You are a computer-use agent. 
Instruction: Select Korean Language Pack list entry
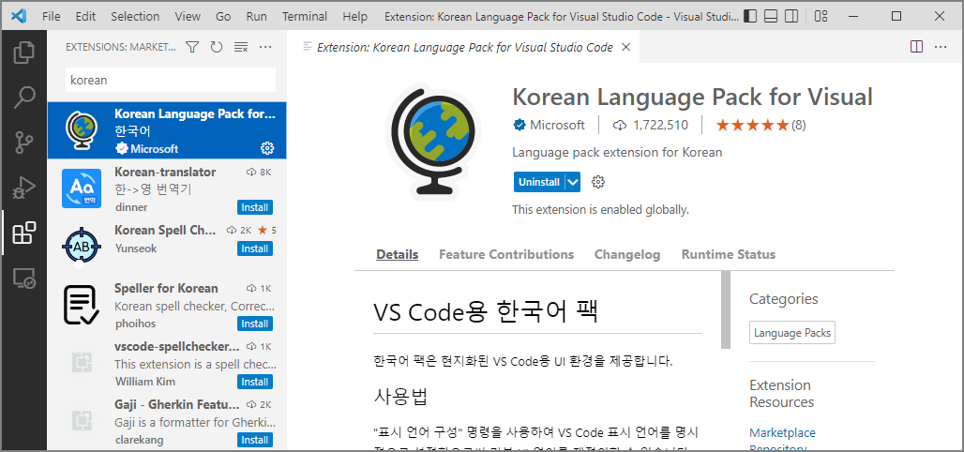click(167, 130)
